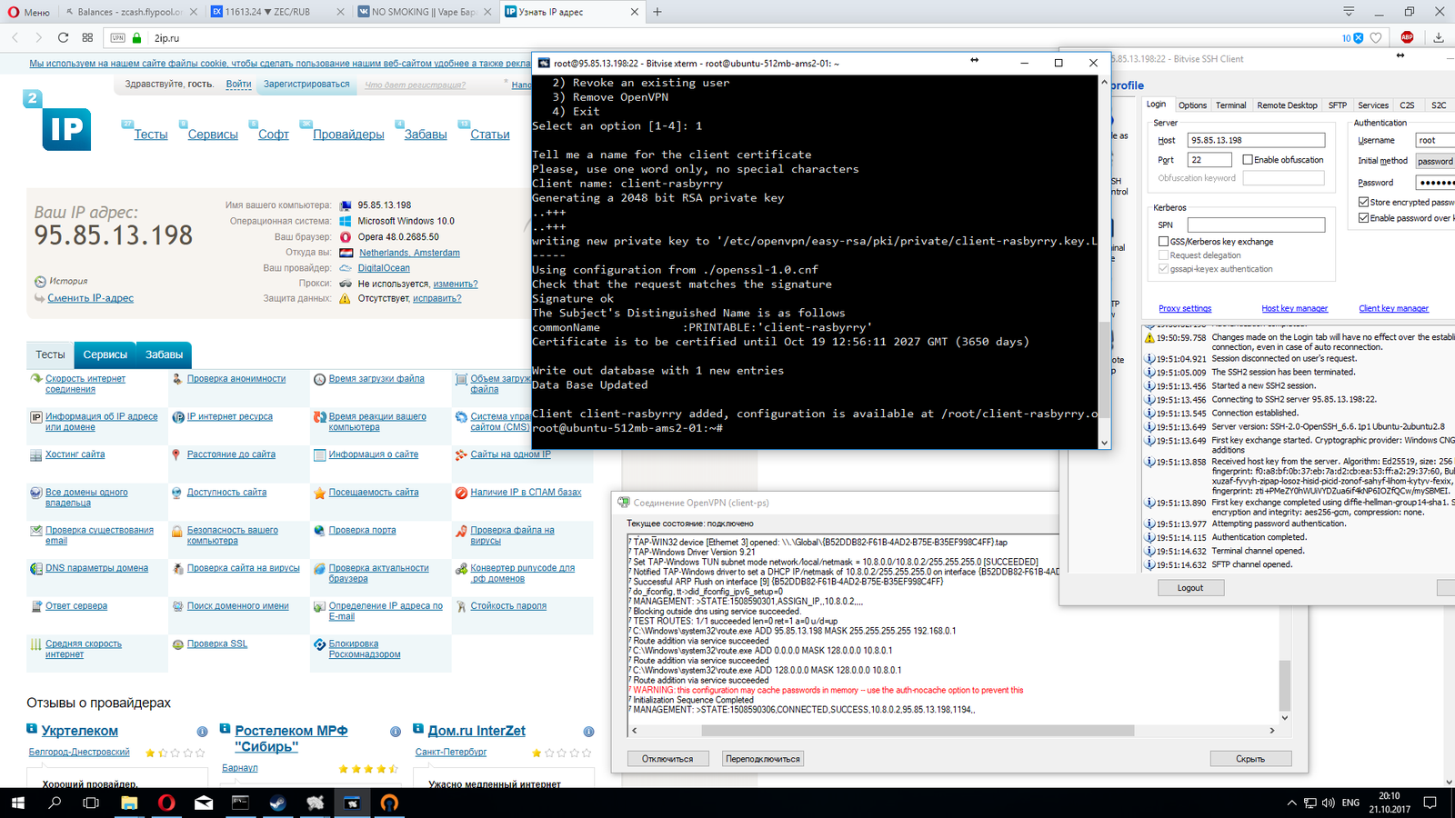1455x818 pixels.
Task: Click Войти login link
Action: tap(238, 84)
